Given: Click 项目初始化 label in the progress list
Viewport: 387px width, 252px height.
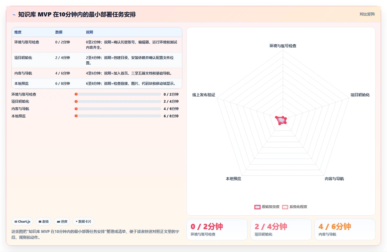Looking at the screenshot, I should click(20, 102).
